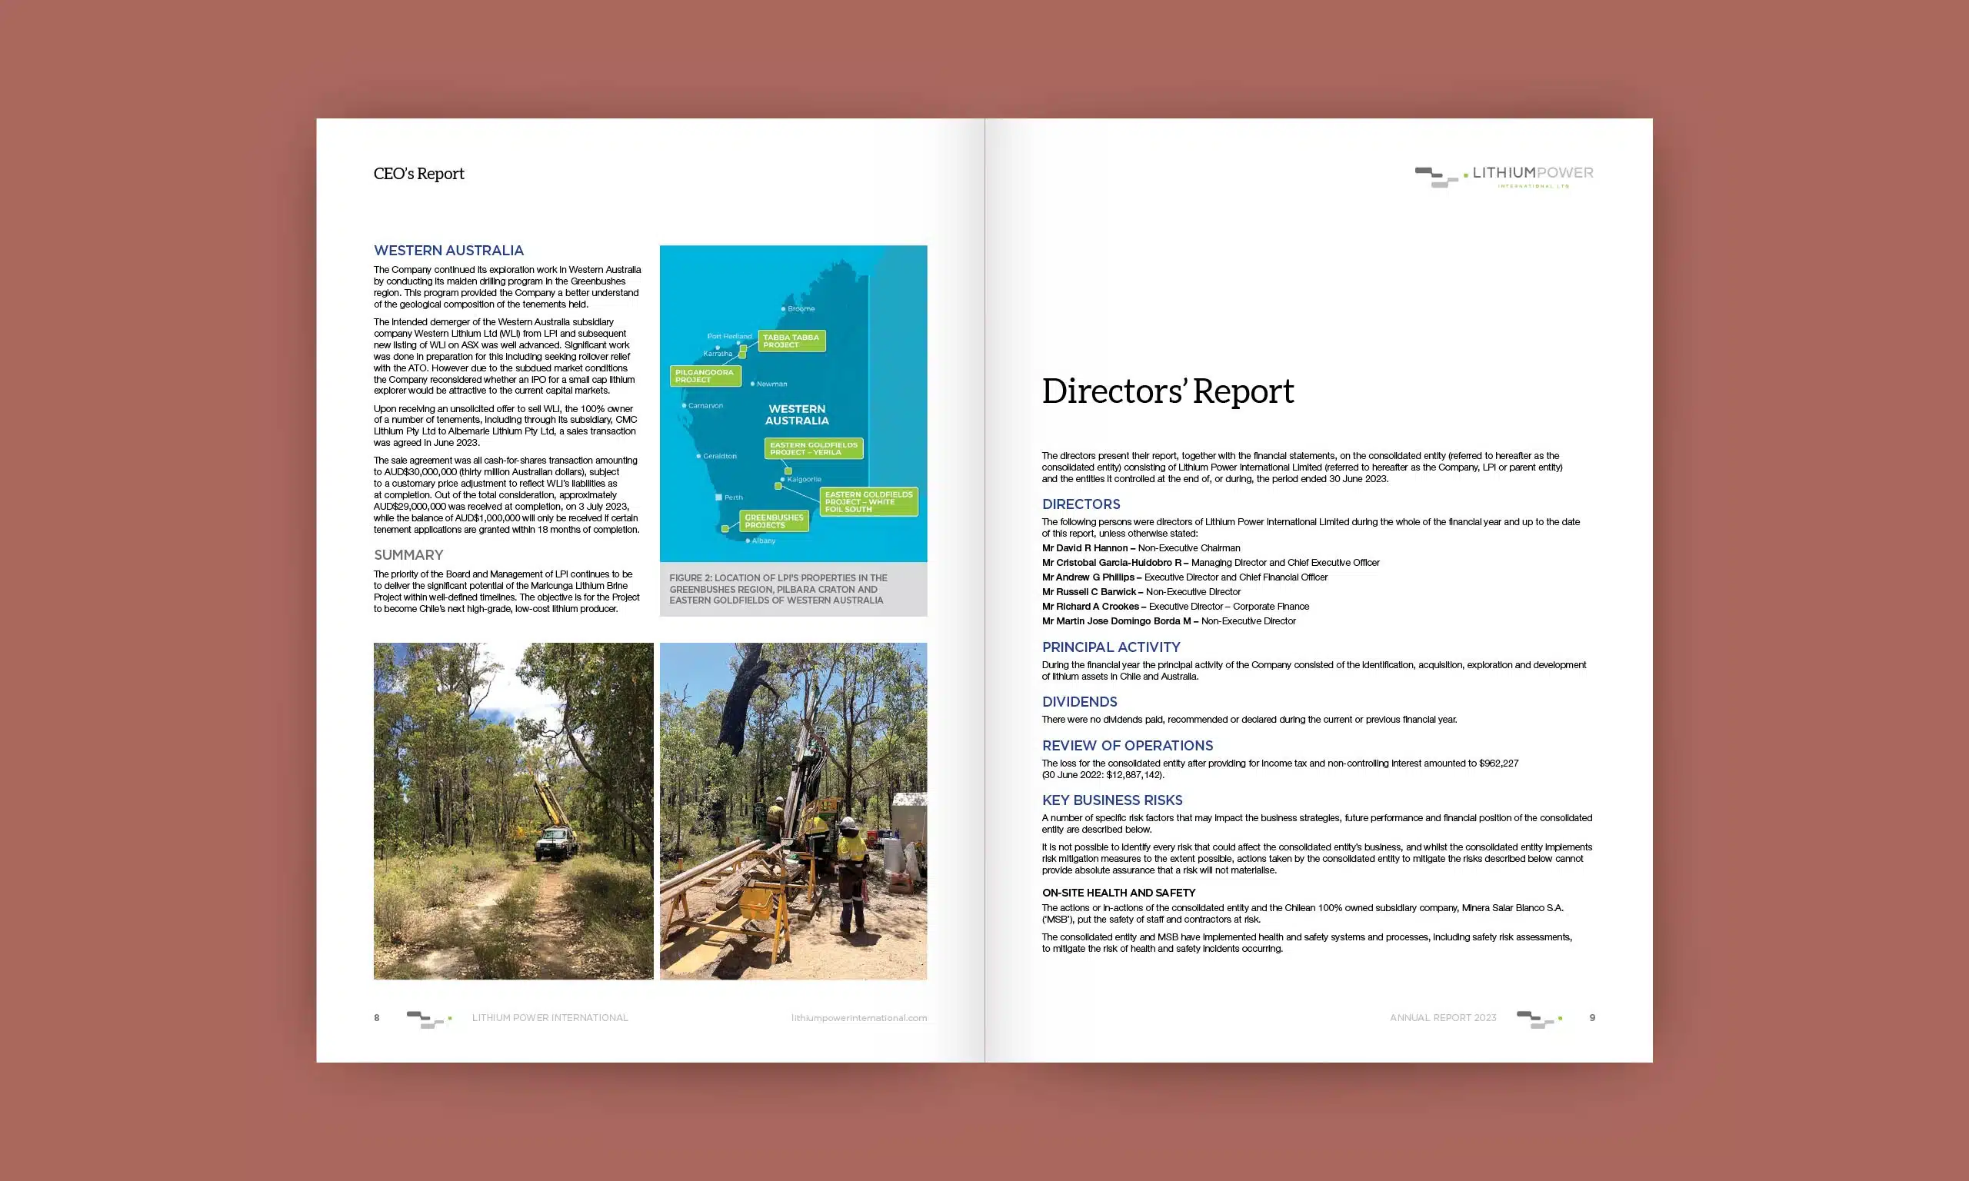Click the Western Australia section heading
The width and height of the screenshot is (1969, 1181).
pos(449,251)
